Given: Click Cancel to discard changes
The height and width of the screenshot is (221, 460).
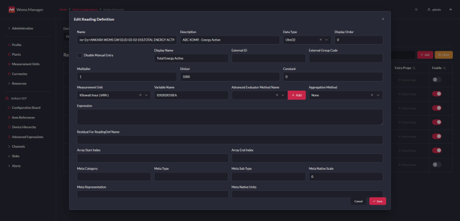Looking at the screenshot, I should [x=358, y=201].
